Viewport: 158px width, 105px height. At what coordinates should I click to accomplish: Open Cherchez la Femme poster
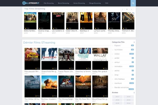click(83, 59)
